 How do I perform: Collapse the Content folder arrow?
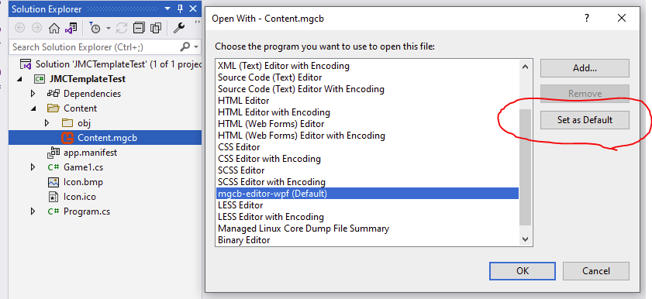(x=33, y=108)
